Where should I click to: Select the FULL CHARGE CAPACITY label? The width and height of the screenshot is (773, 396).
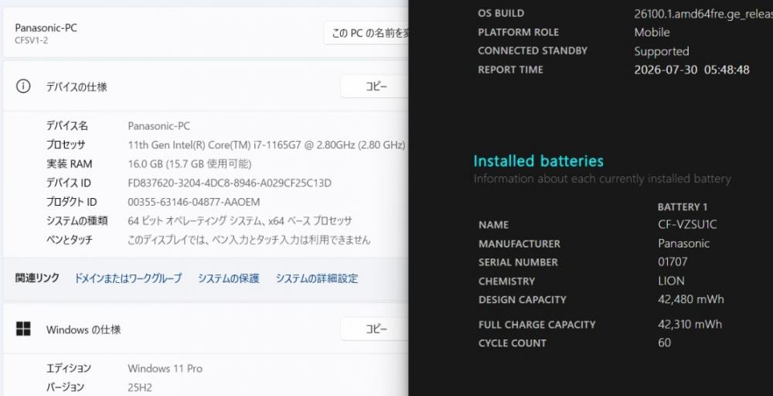point(537,325)
